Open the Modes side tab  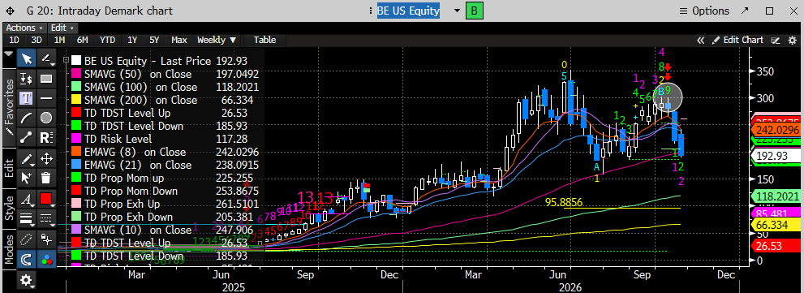(9, 250)
